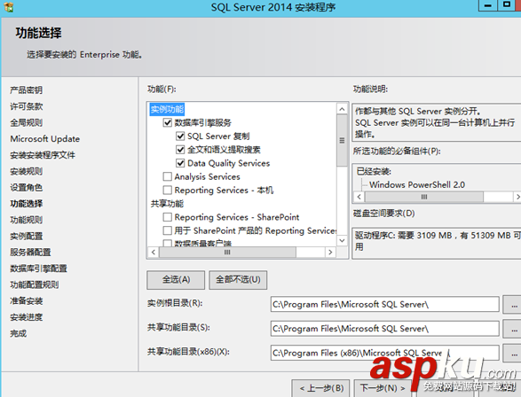The width and height of the screenshot is (521, 397).
Task: Click the 实例配置 step in sidebar
Action: tap(27, 236)
